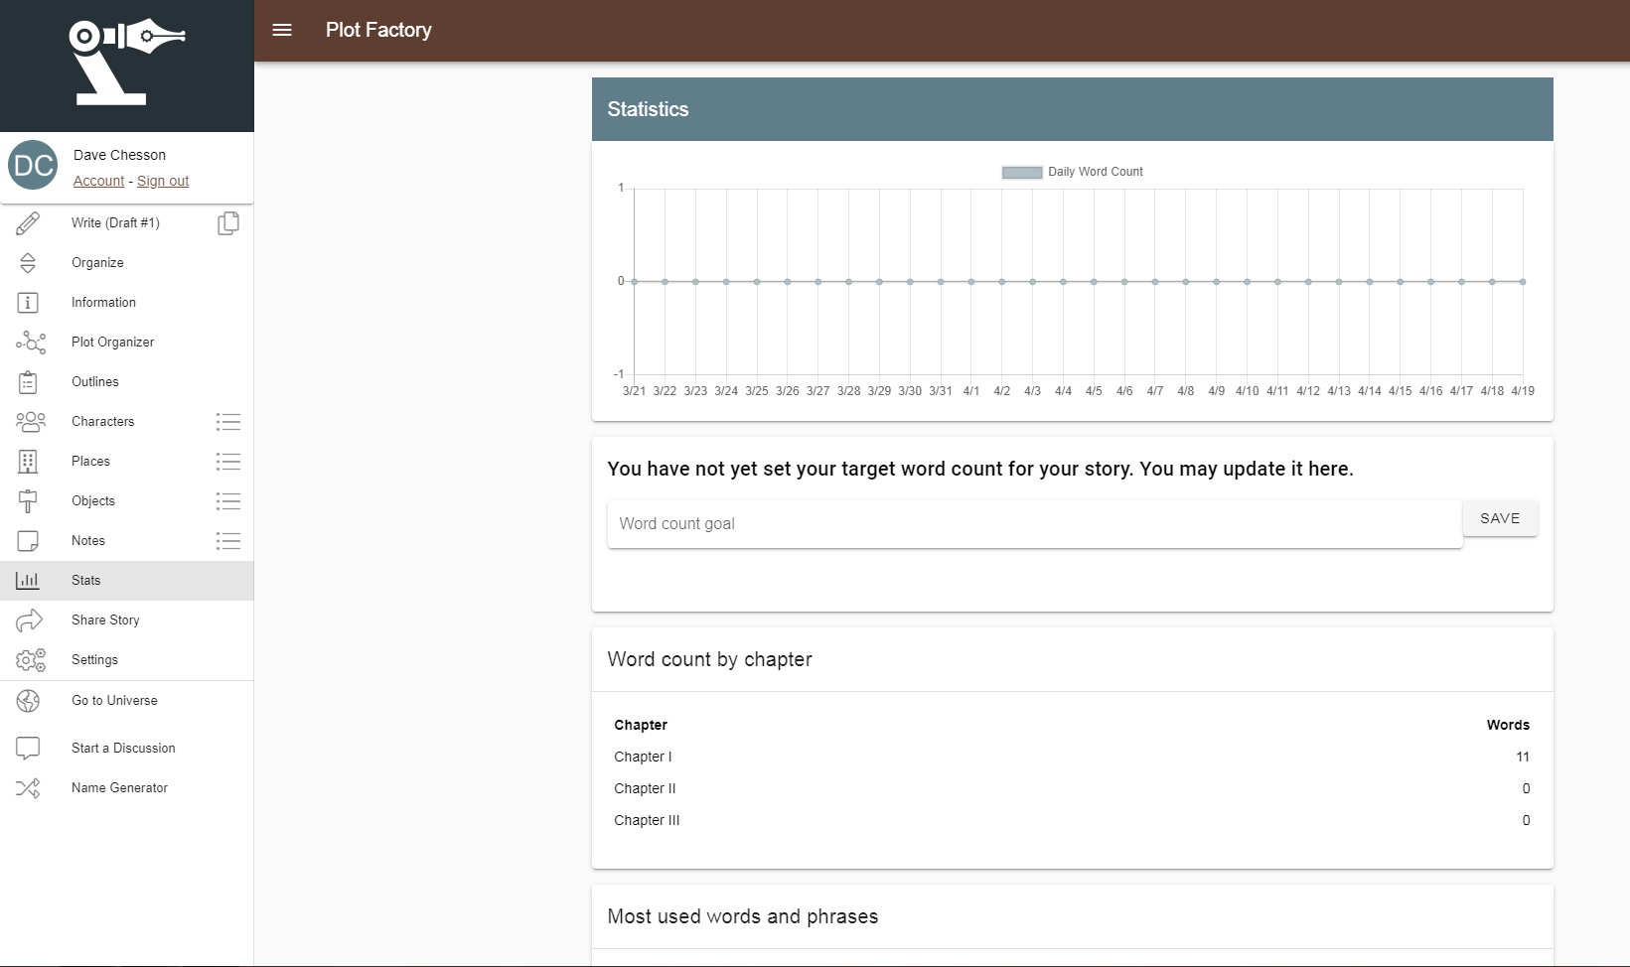
Task: Open the Name Generator
Action: 119,787
